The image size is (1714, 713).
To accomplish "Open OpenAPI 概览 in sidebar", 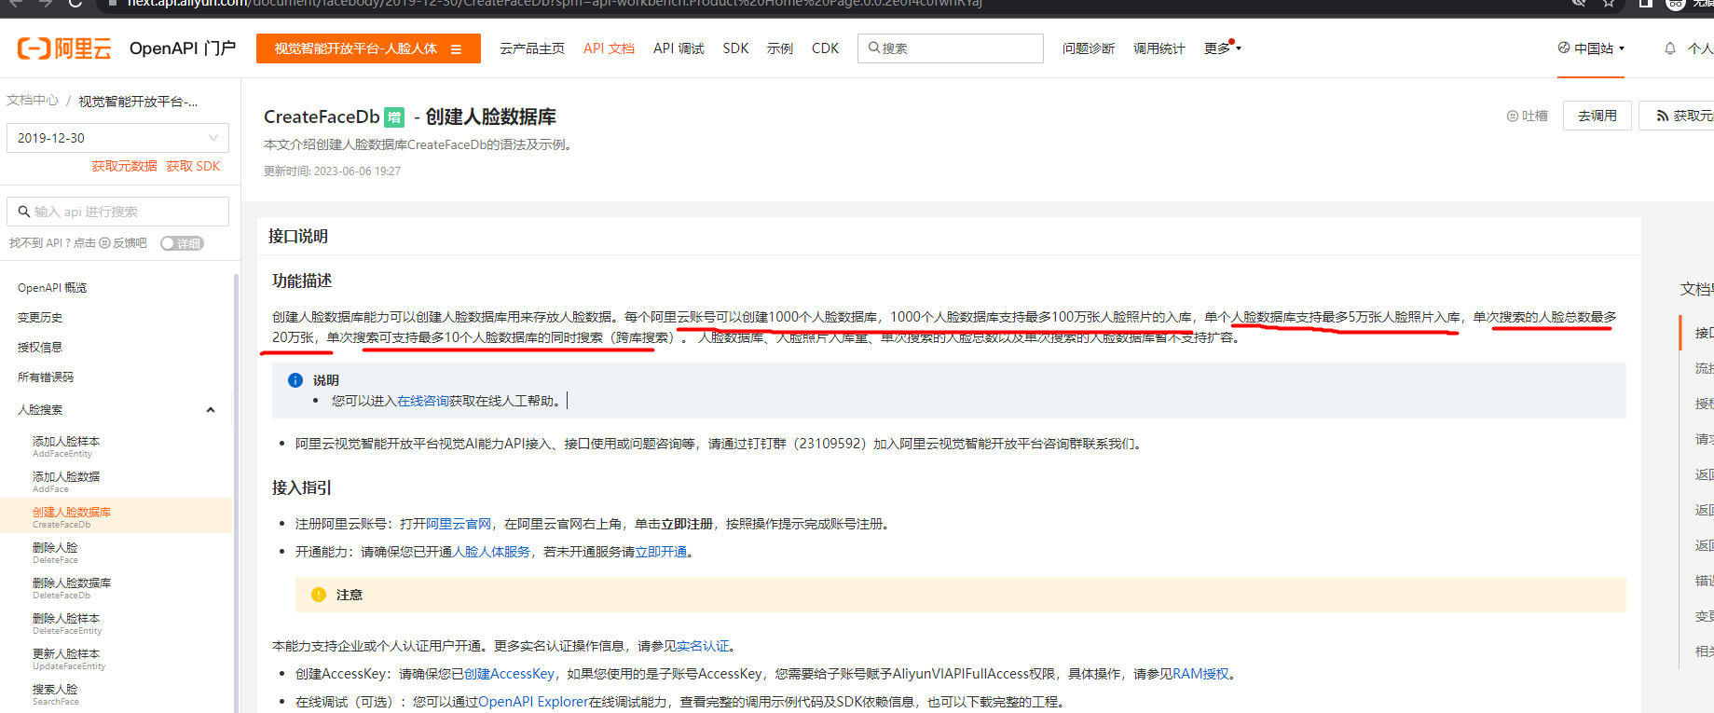I will 52,288.
